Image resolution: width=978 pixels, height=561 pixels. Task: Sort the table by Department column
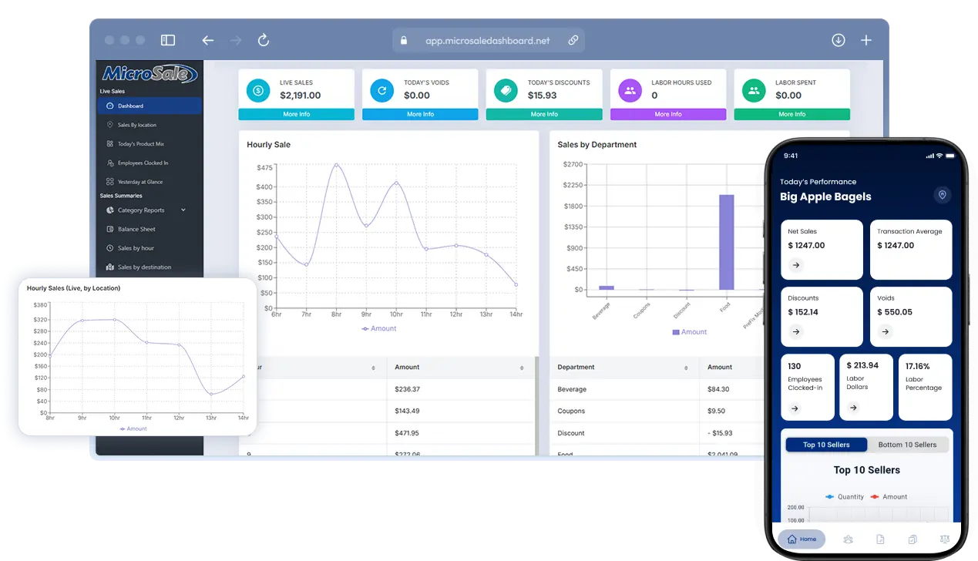click(x=684, y=368)
